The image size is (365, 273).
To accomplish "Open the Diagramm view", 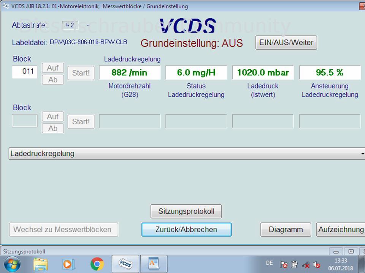I will [286, 230].
